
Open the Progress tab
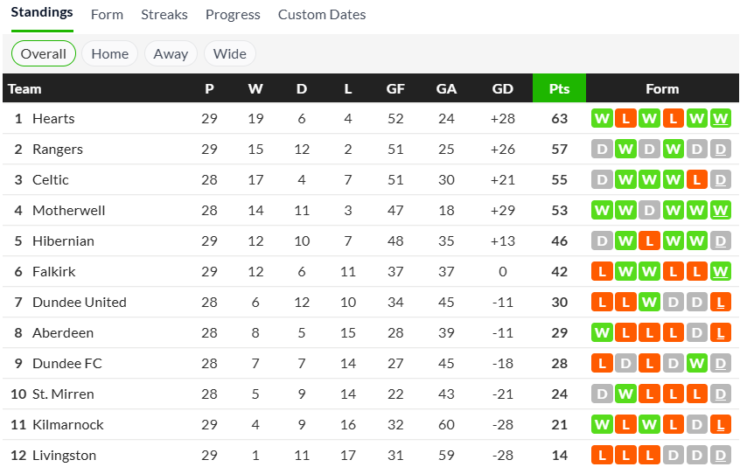click(233, 15)
